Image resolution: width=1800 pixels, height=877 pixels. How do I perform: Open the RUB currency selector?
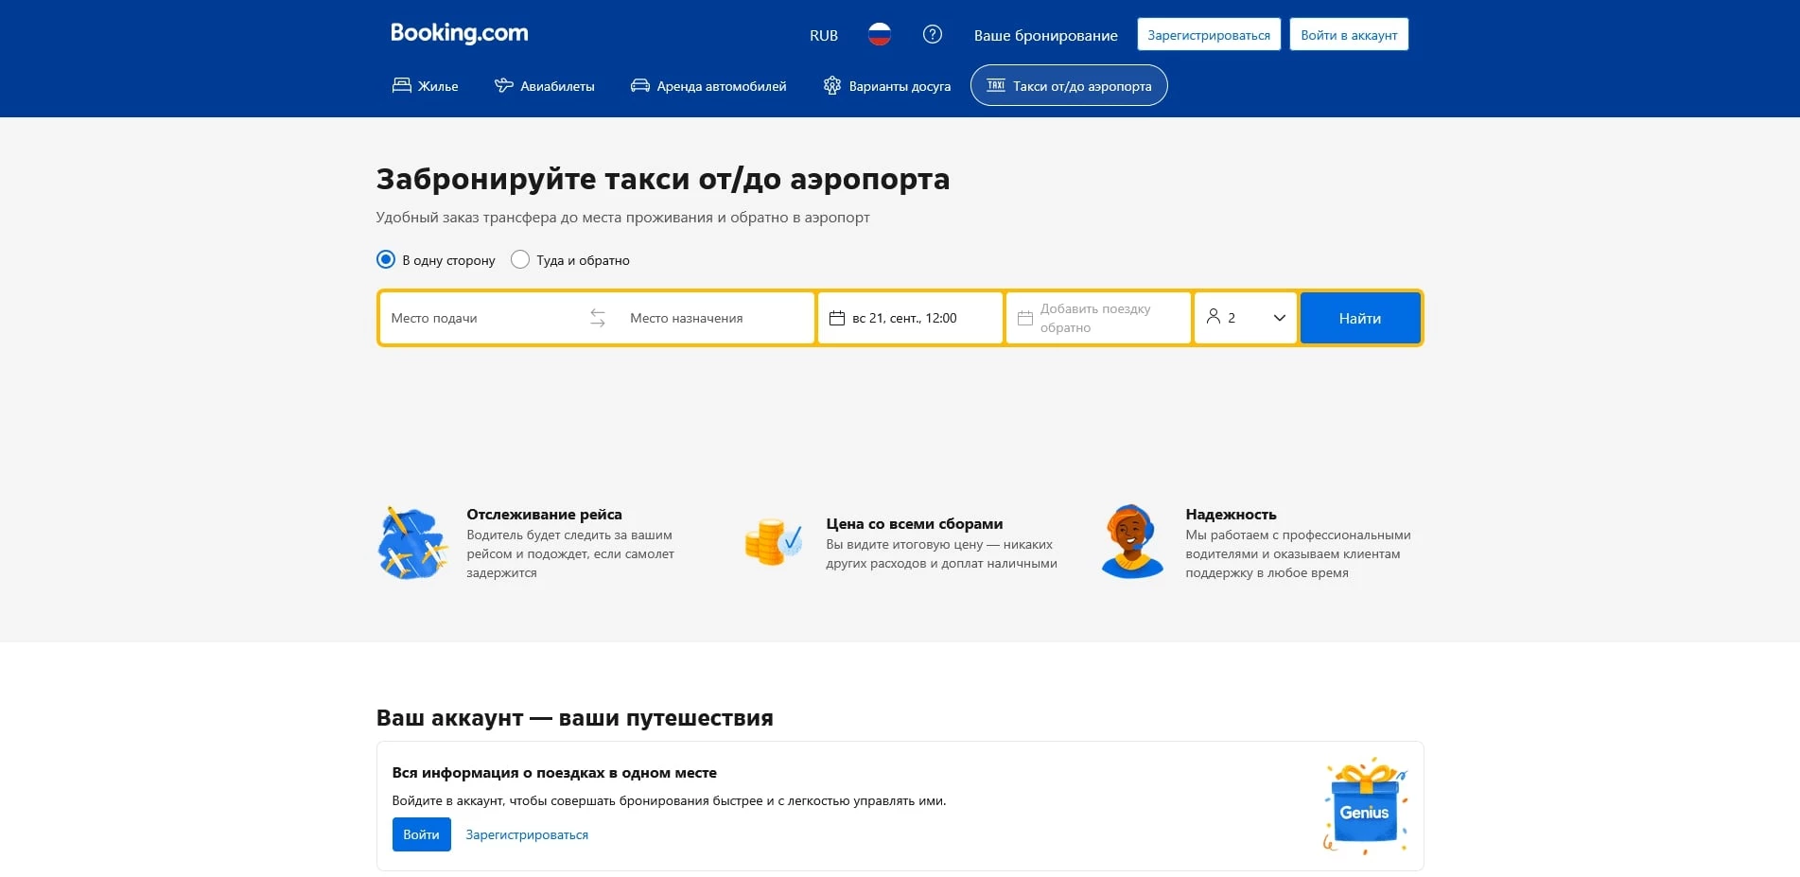tap(823, 34)
